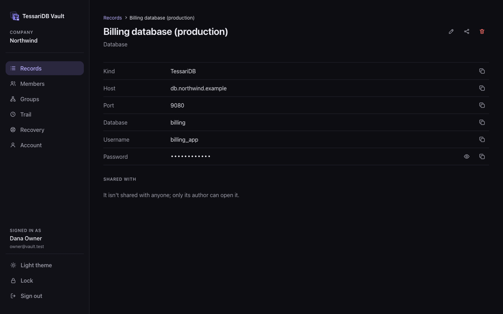Image resolution: width=503 pixels, height=314 pixels.
Task: Click the TessariDB Vault logo icon
Action: point(15,16)
